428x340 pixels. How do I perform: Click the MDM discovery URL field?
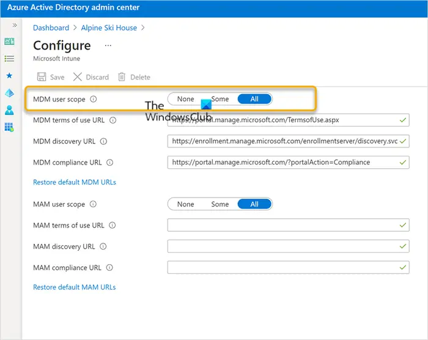pos(288,141)
